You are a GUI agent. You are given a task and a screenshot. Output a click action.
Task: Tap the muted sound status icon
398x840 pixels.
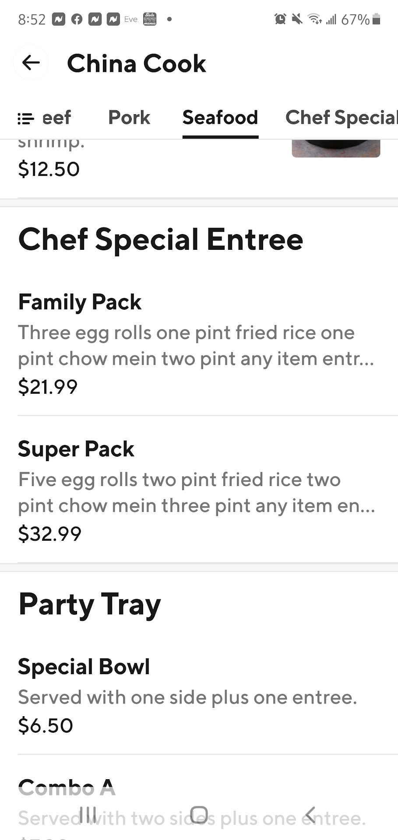point(297,19)
